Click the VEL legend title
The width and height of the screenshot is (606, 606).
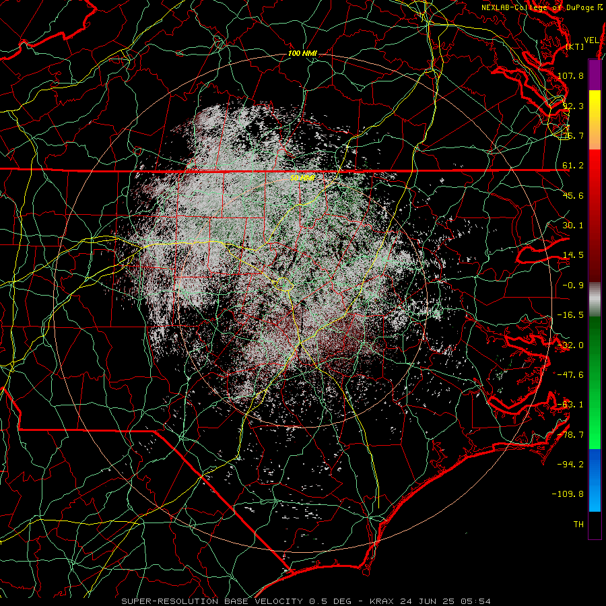[591, 40]
